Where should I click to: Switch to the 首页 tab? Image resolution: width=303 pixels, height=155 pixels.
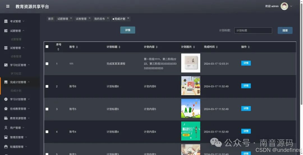pyautogui.click(x=50, y=19)
